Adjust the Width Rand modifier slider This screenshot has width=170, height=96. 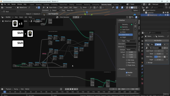pyautogui.click(x=159, y=57)
